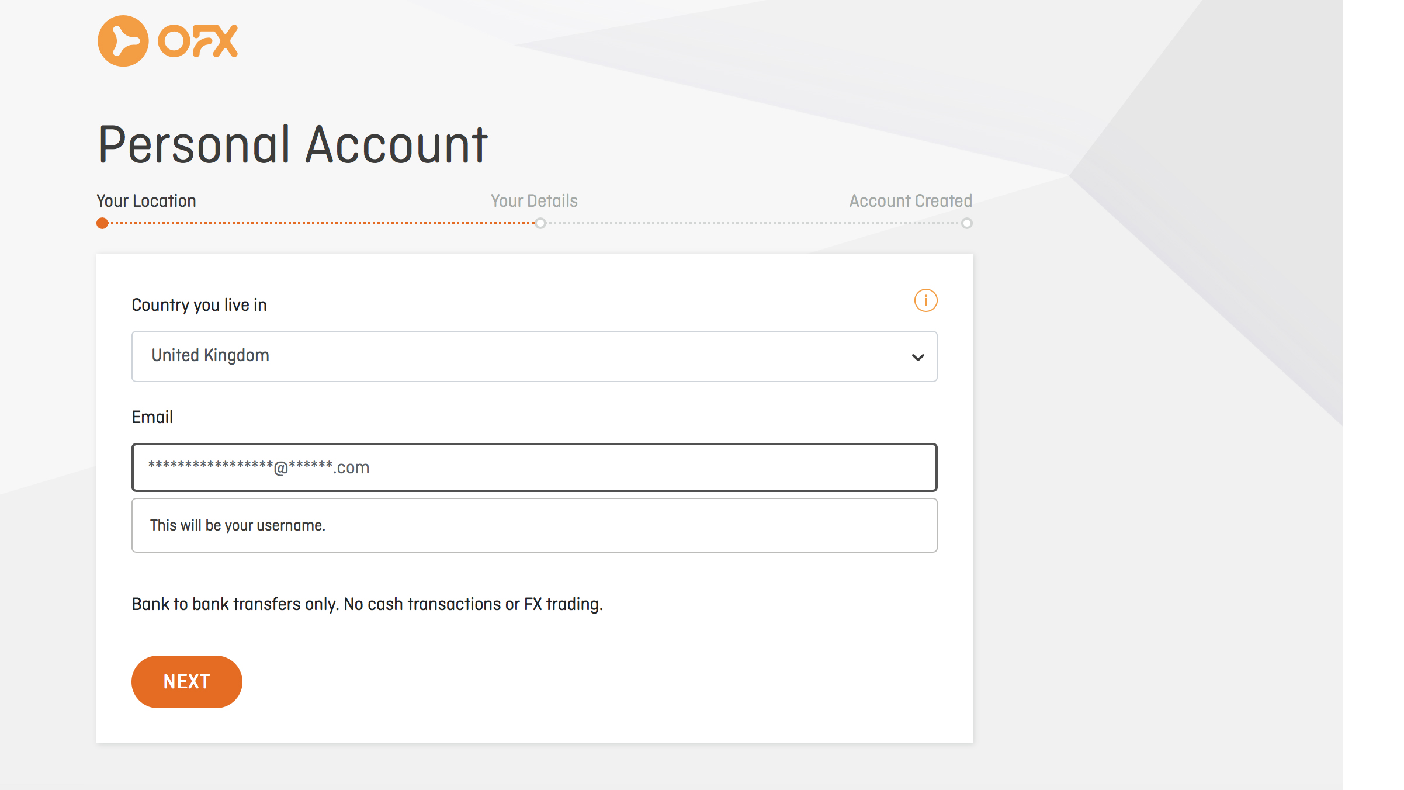Click the OFX wordmark text
Screen dimensions: 1404x790
point(198,41)
